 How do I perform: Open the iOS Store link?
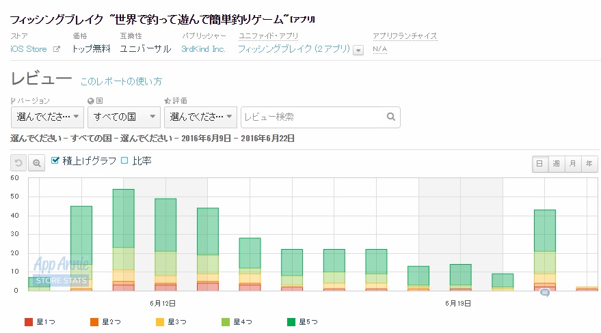click(x=29, y=49)
